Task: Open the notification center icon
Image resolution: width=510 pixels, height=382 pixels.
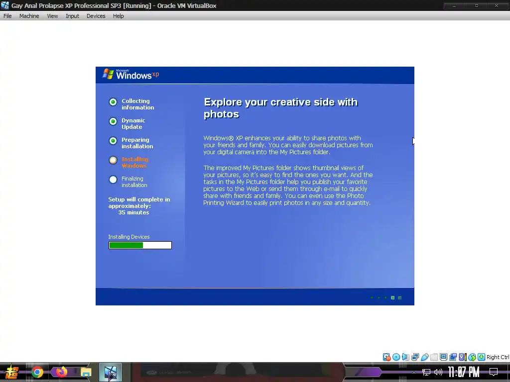Action: [x=494, y=372]
